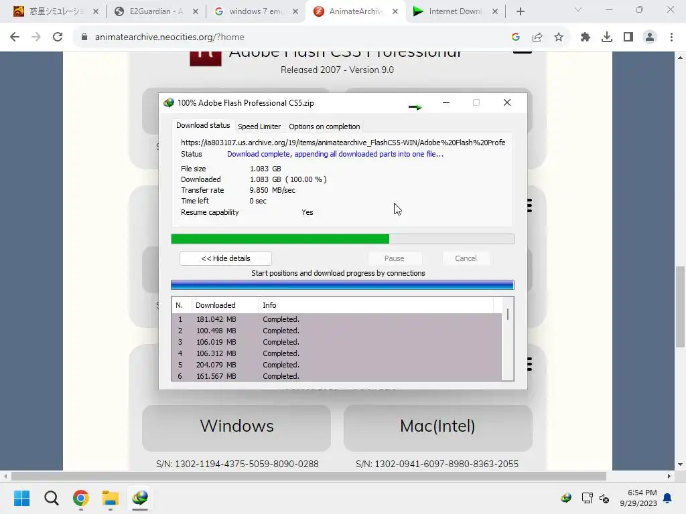The width and height of the screenshot is (686, 514).
Task: Open Options on completion tab
Action: pos(324,126)
